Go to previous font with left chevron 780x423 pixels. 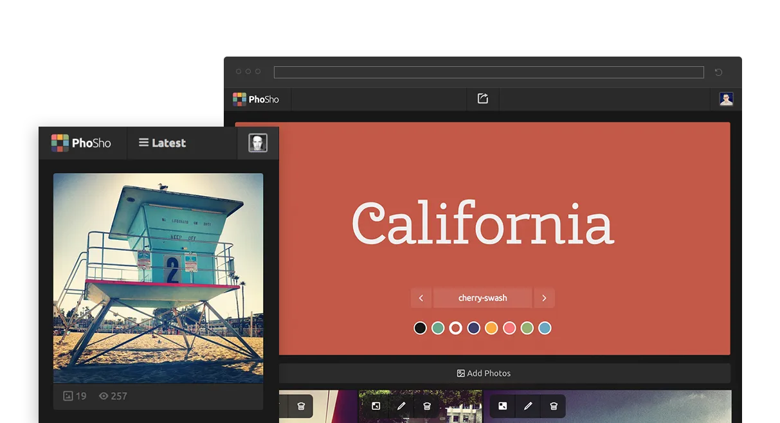[x=421, y=298]
